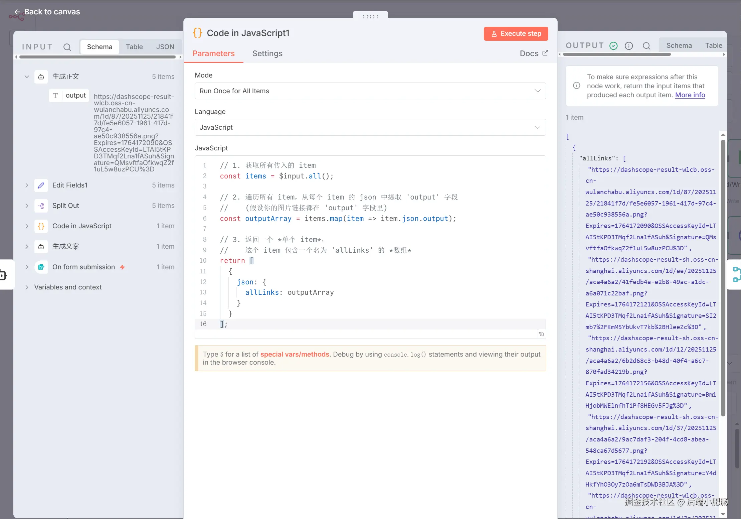Viewport: 741px width, 519px height.
Task: Click the Split Out node icon
Action: (x=41, y=206)
